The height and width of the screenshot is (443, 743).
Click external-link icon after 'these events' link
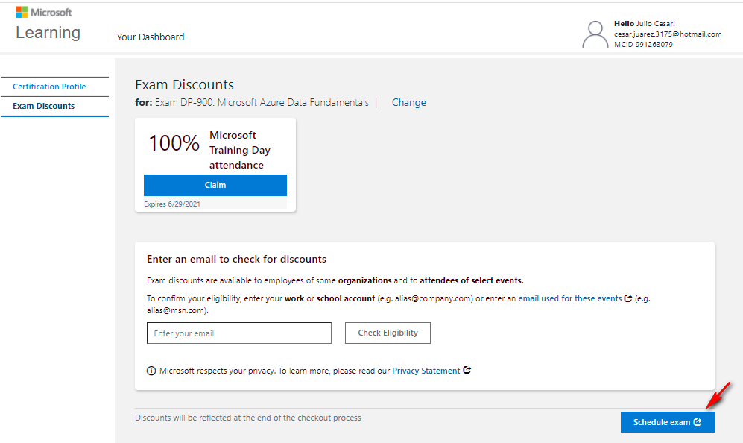click(628, 298)
